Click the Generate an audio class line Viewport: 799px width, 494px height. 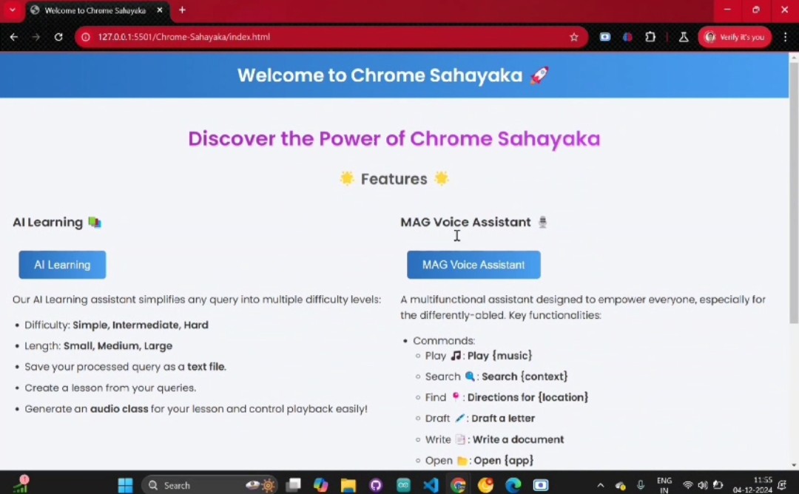coord(195,409)
